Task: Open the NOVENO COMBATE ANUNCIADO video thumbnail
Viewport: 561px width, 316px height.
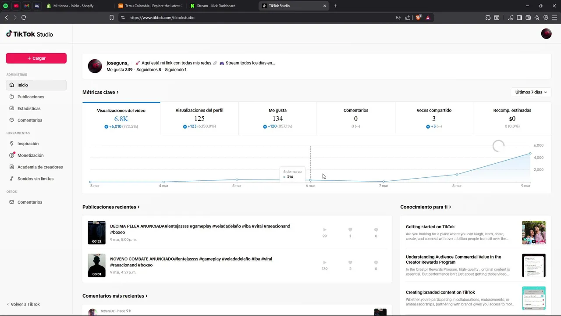Action: (96, 265)
